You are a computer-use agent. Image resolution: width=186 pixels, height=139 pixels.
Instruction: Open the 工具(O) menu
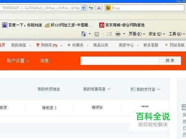coord(177,34)
